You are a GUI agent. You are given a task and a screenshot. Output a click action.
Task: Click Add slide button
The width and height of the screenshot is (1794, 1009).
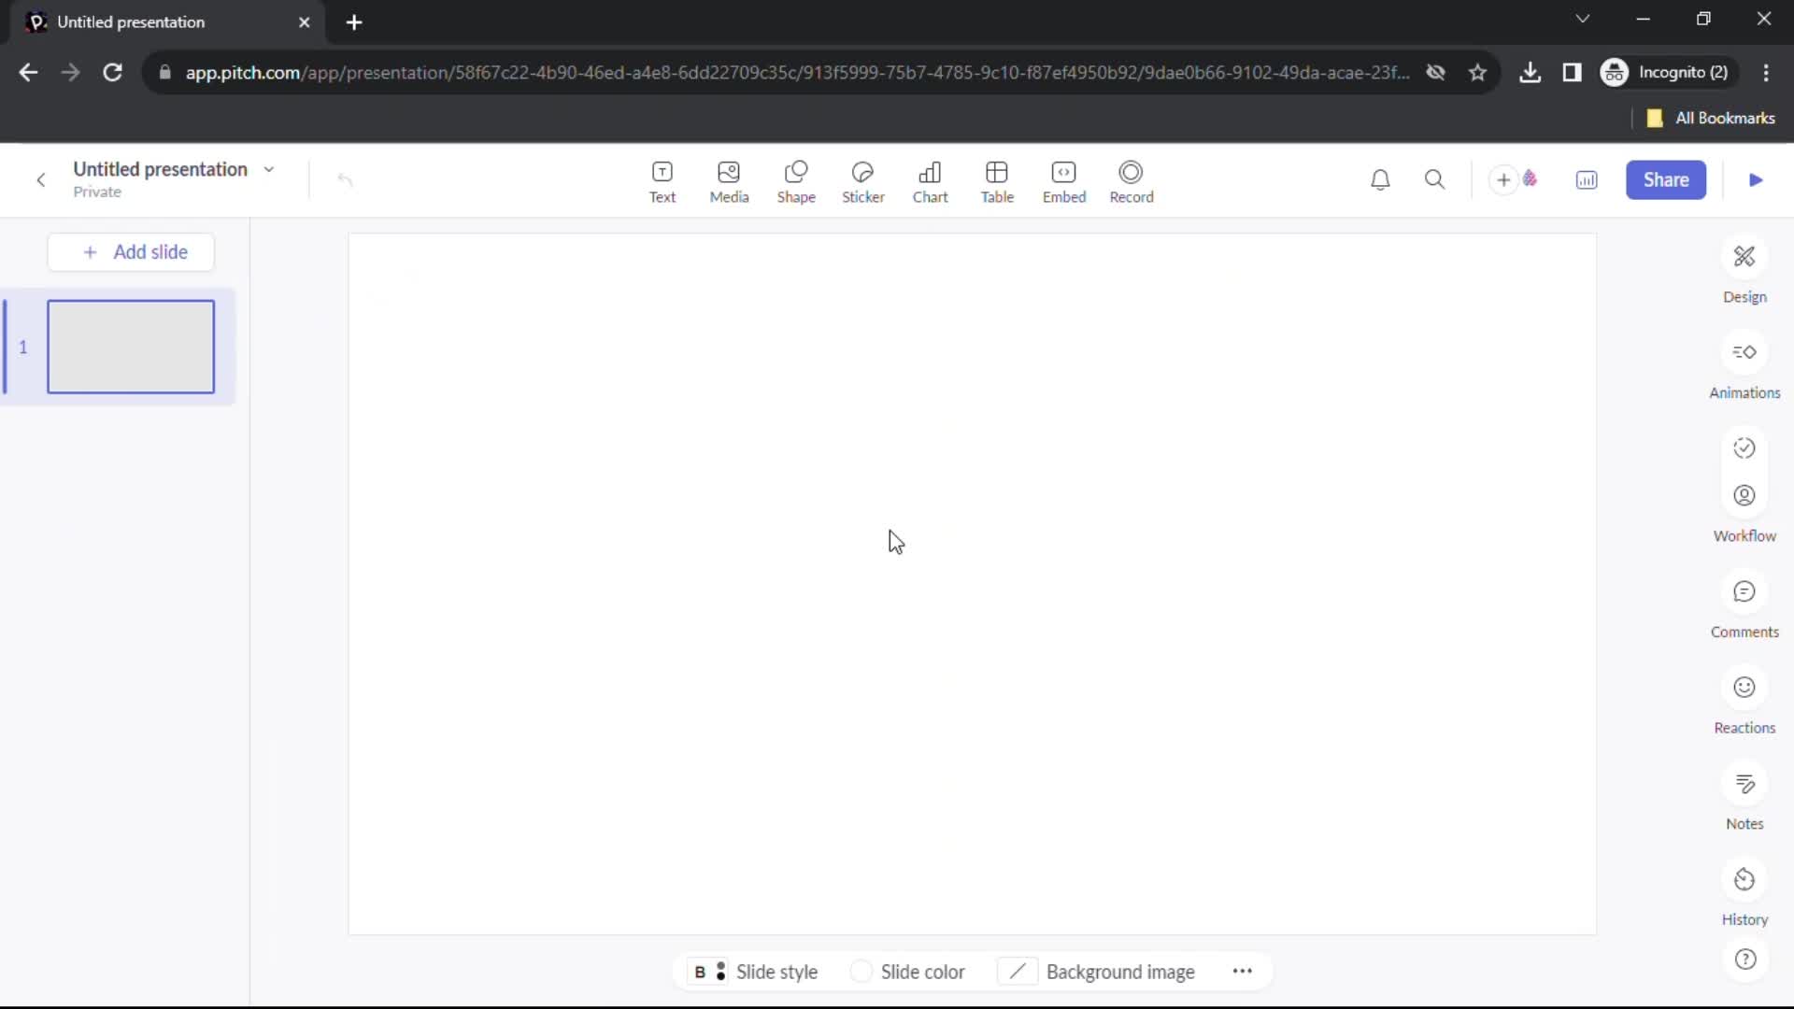pyautogui.click(x=135, y=251)
